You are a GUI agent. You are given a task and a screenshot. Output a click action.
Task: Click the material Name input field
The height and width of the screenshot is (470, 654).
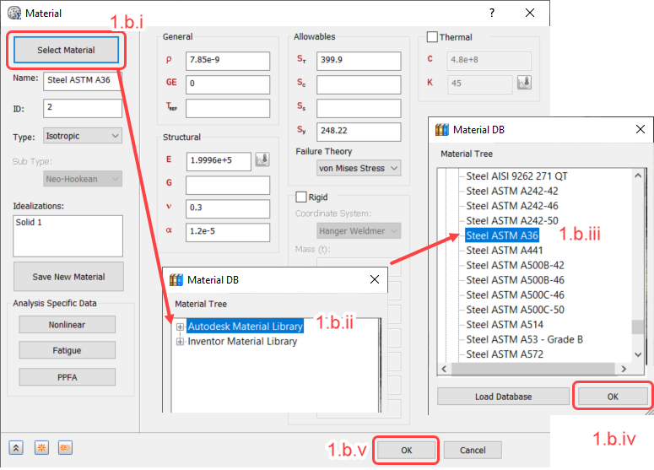pos(83,80)
